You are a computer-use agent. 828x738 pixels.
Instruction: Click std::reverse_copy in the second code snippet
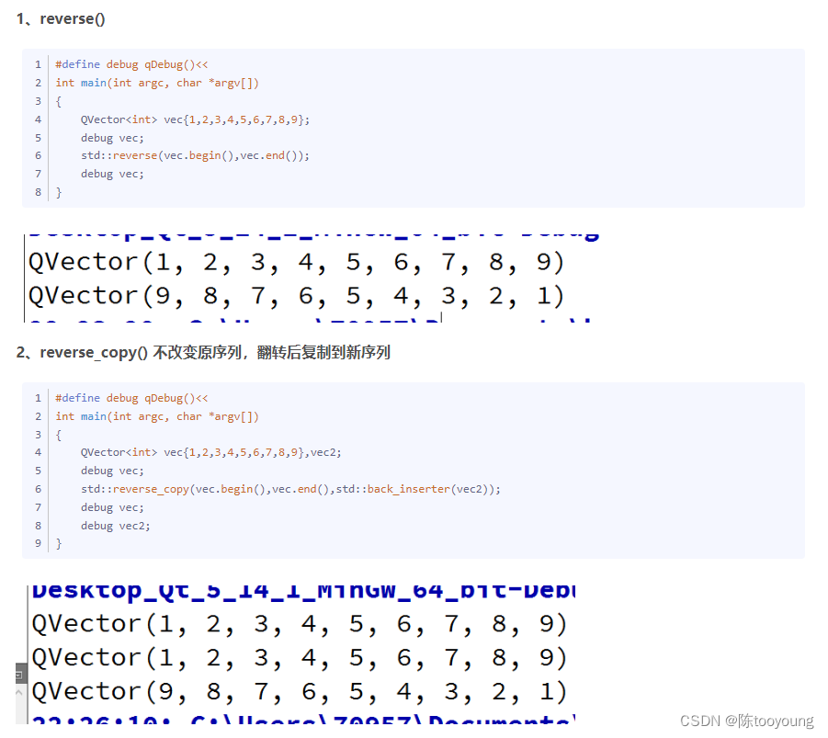pos(136,488)
